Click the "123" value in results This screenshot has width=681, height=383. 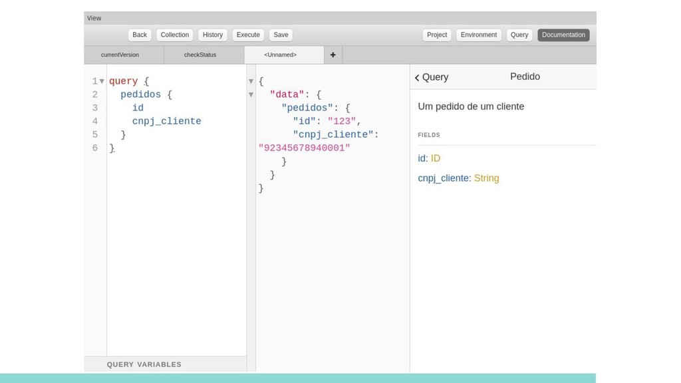[x=342, y=121]
